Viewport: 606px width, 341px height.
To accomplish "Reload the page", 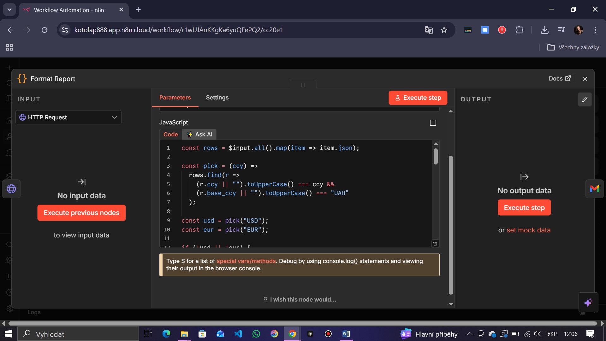I will point(45,30).
